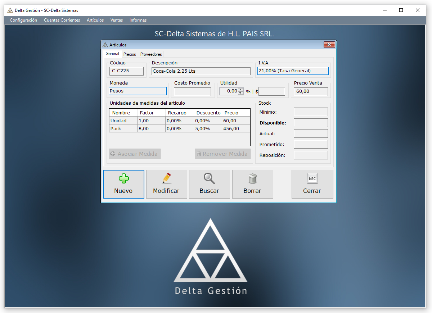Select the Pack row name cell

[123, 128]
